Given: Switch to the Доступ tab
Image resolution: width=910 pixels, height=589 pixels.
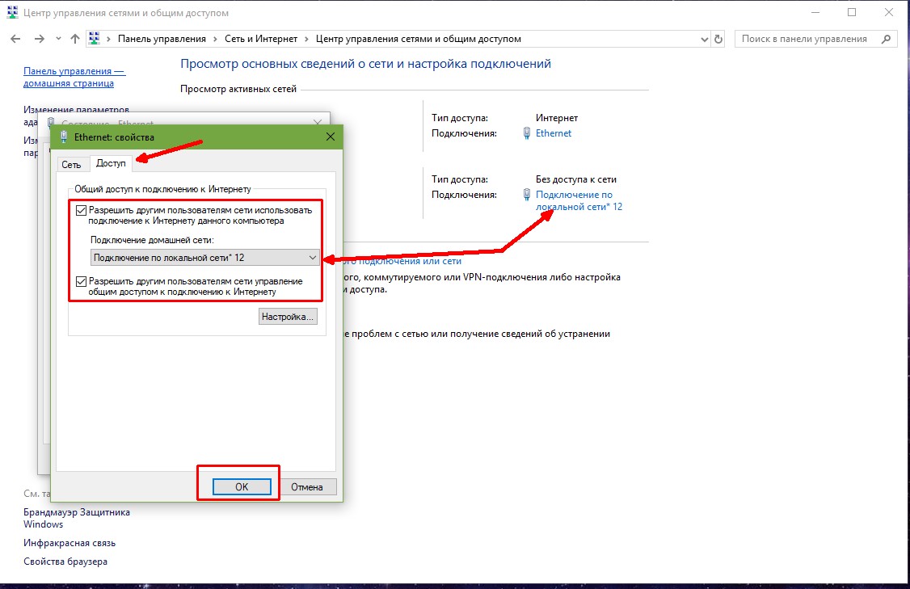Looking at the screenshot, I should pyautogui.click(x=111, y=163).
